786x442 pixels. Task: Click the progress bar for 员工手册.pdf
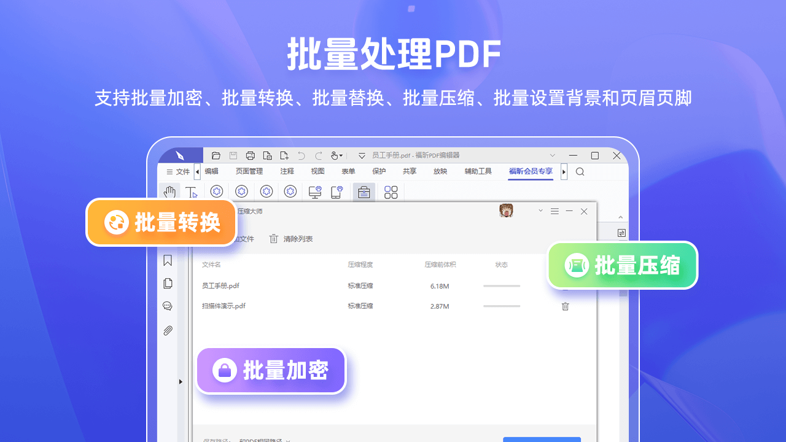pyautogui.click(x=501, y=285)
